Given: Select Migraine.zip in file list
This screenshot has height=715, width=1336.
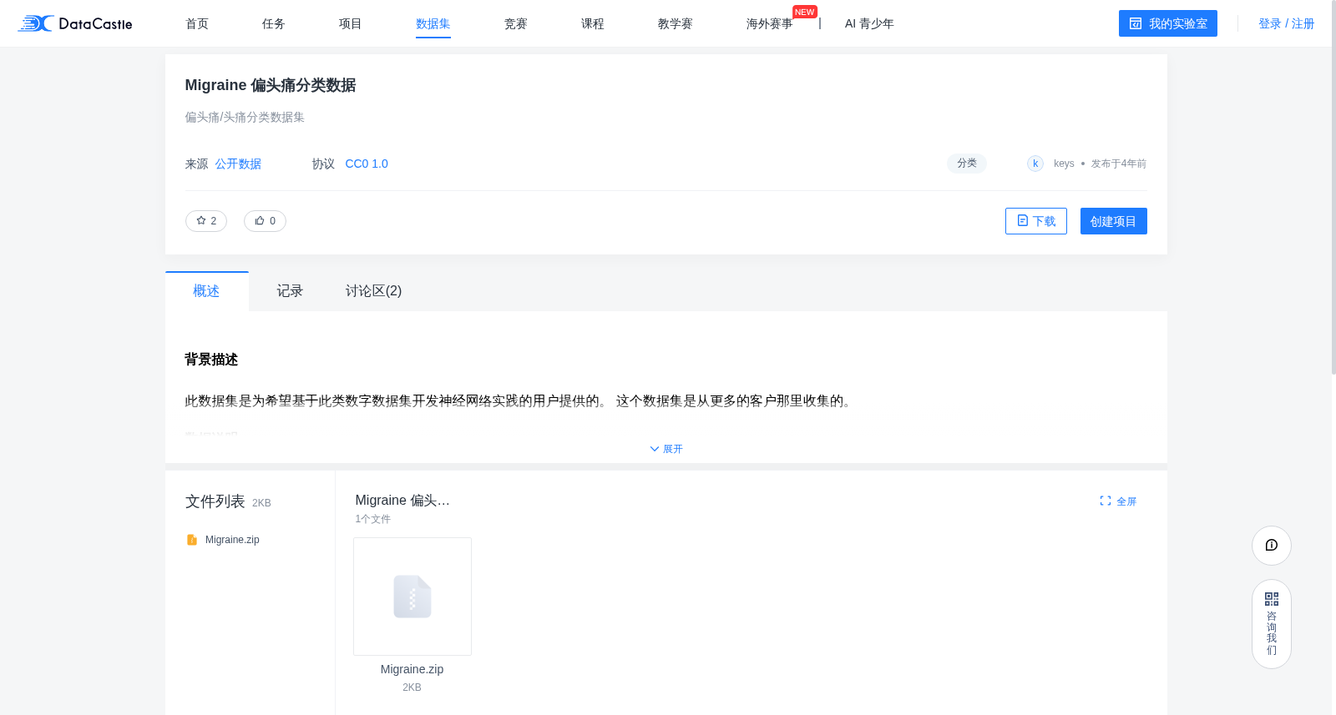Looking at the screenshot, I should pyautogui.click(x=232, y=540).
